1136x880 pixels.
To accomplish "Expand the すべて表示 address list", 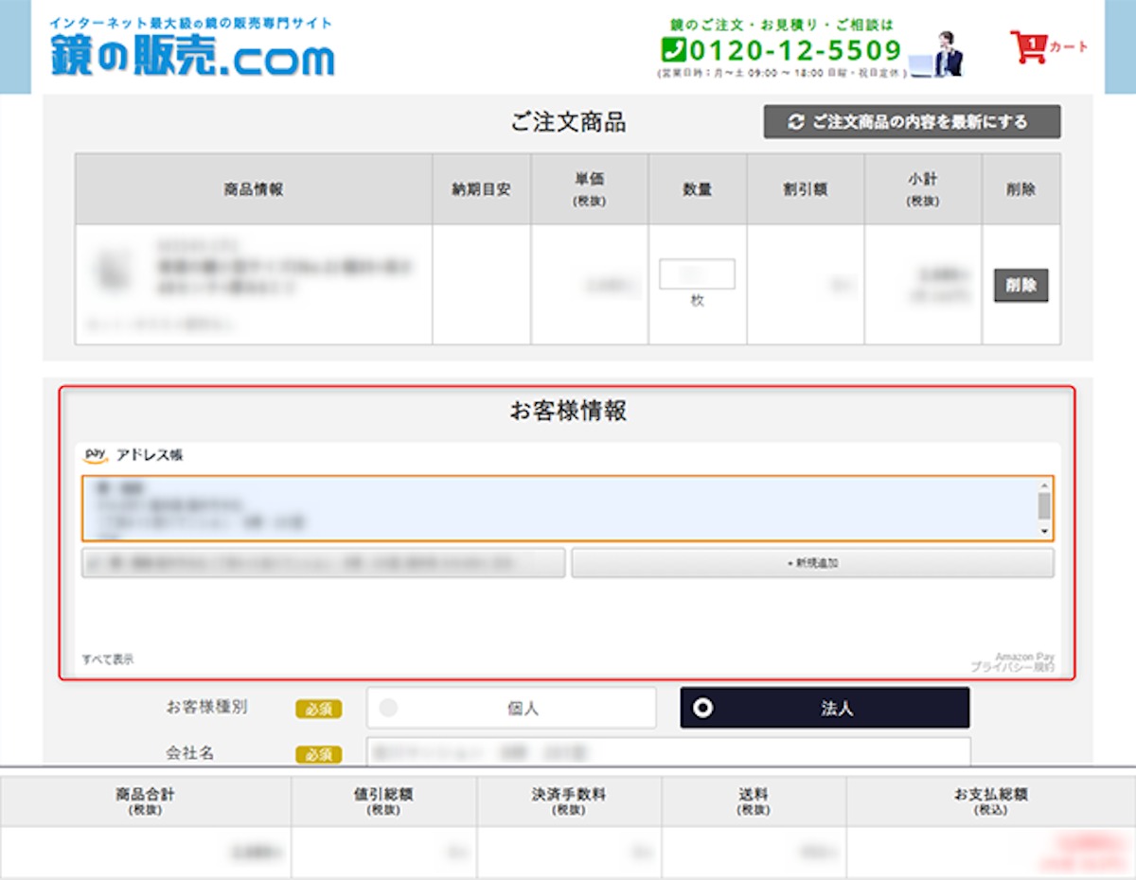I will pos(108,660).
